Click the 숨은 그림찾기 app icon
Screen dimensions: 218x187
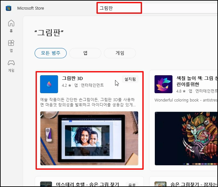[160, 184]
